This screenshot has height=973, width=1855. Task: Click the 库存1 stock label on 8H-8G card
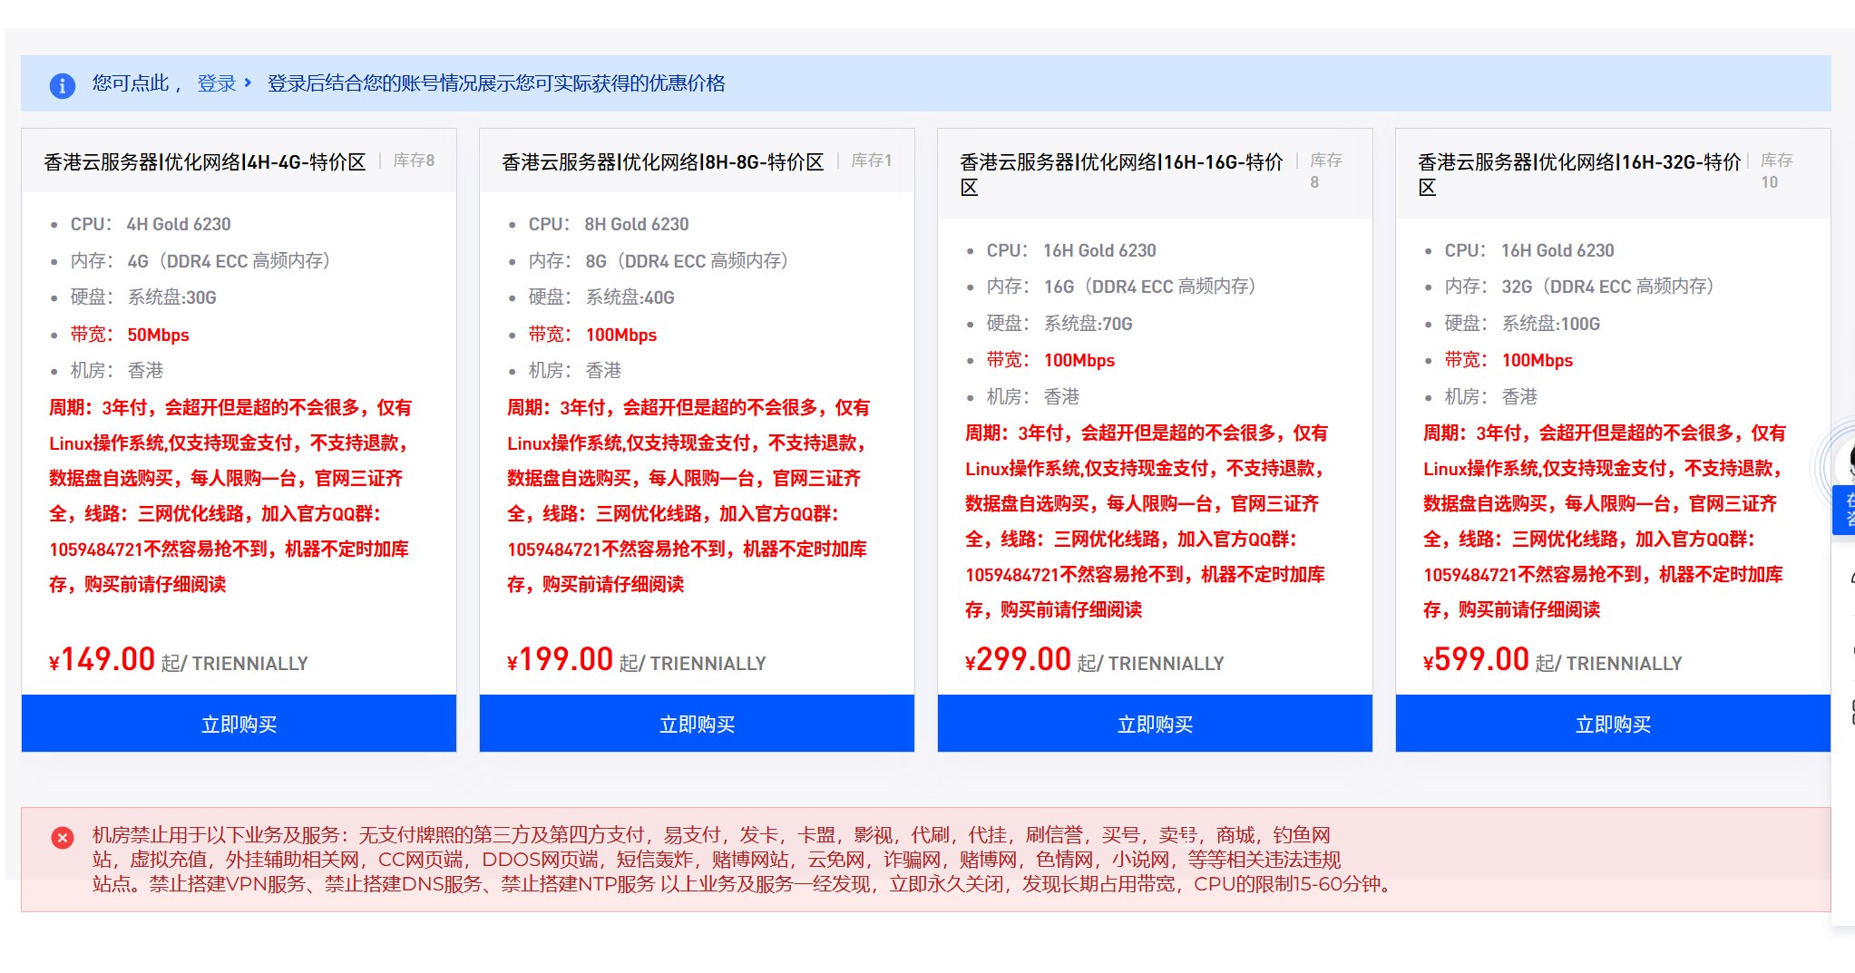(x=871, y=161)
